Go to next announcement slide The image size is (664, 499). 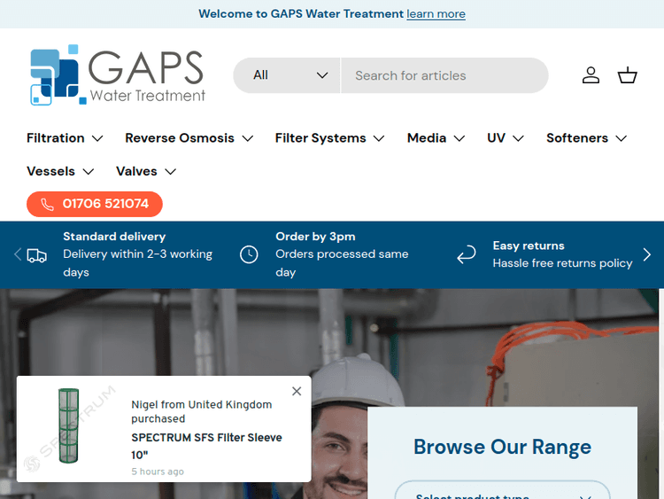tap(646, 254)
